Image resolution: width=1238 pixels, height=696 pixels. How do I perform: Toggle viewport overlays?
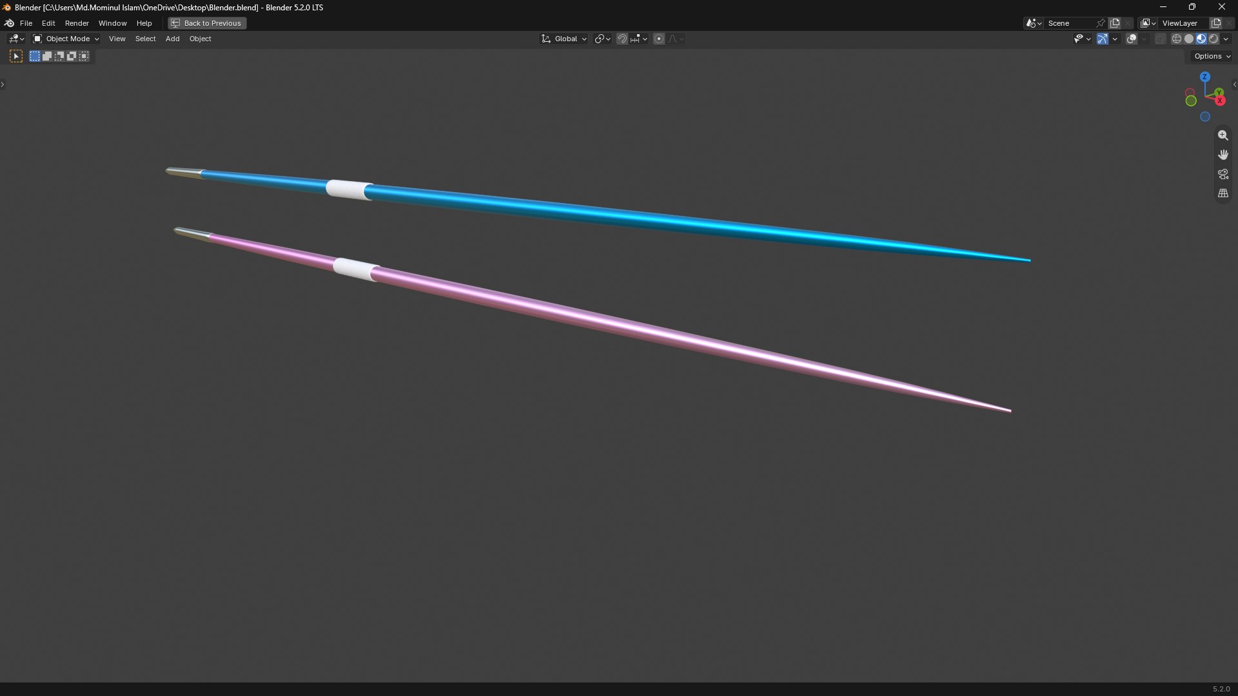[x=1132, y=39]
